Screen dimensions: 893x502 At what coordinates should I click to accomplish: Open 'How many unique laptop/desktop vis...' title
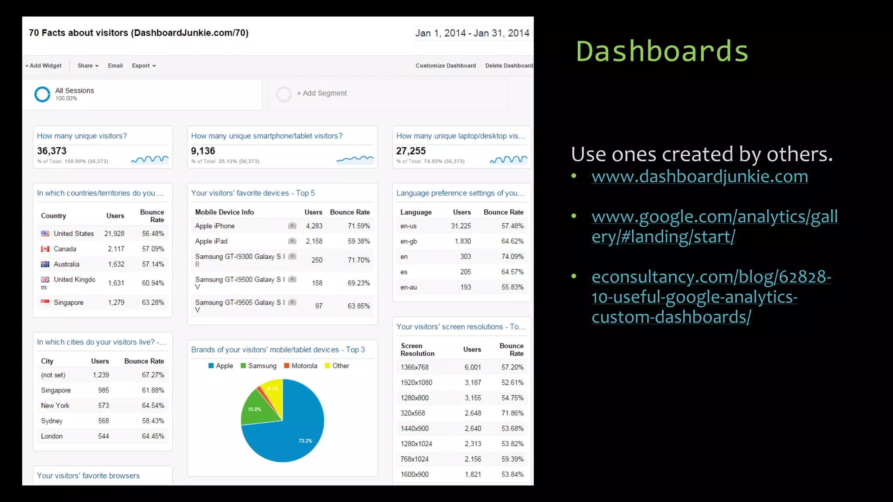click(x=460, y=136)
